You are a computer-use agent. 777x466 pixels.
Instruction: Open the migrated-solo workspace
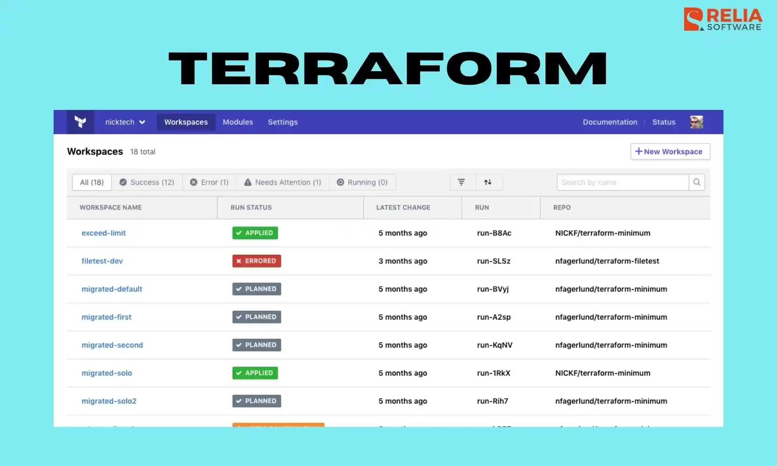point(107,373)
